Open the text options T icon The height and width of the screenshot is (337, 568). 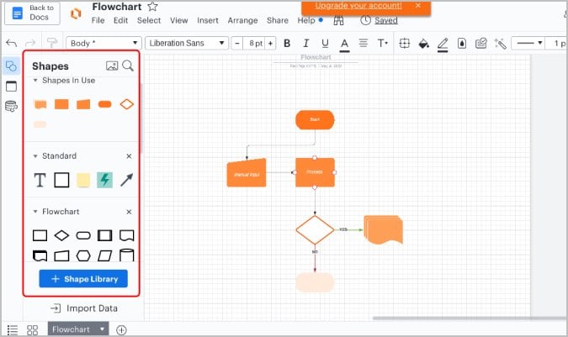point(383,44)
